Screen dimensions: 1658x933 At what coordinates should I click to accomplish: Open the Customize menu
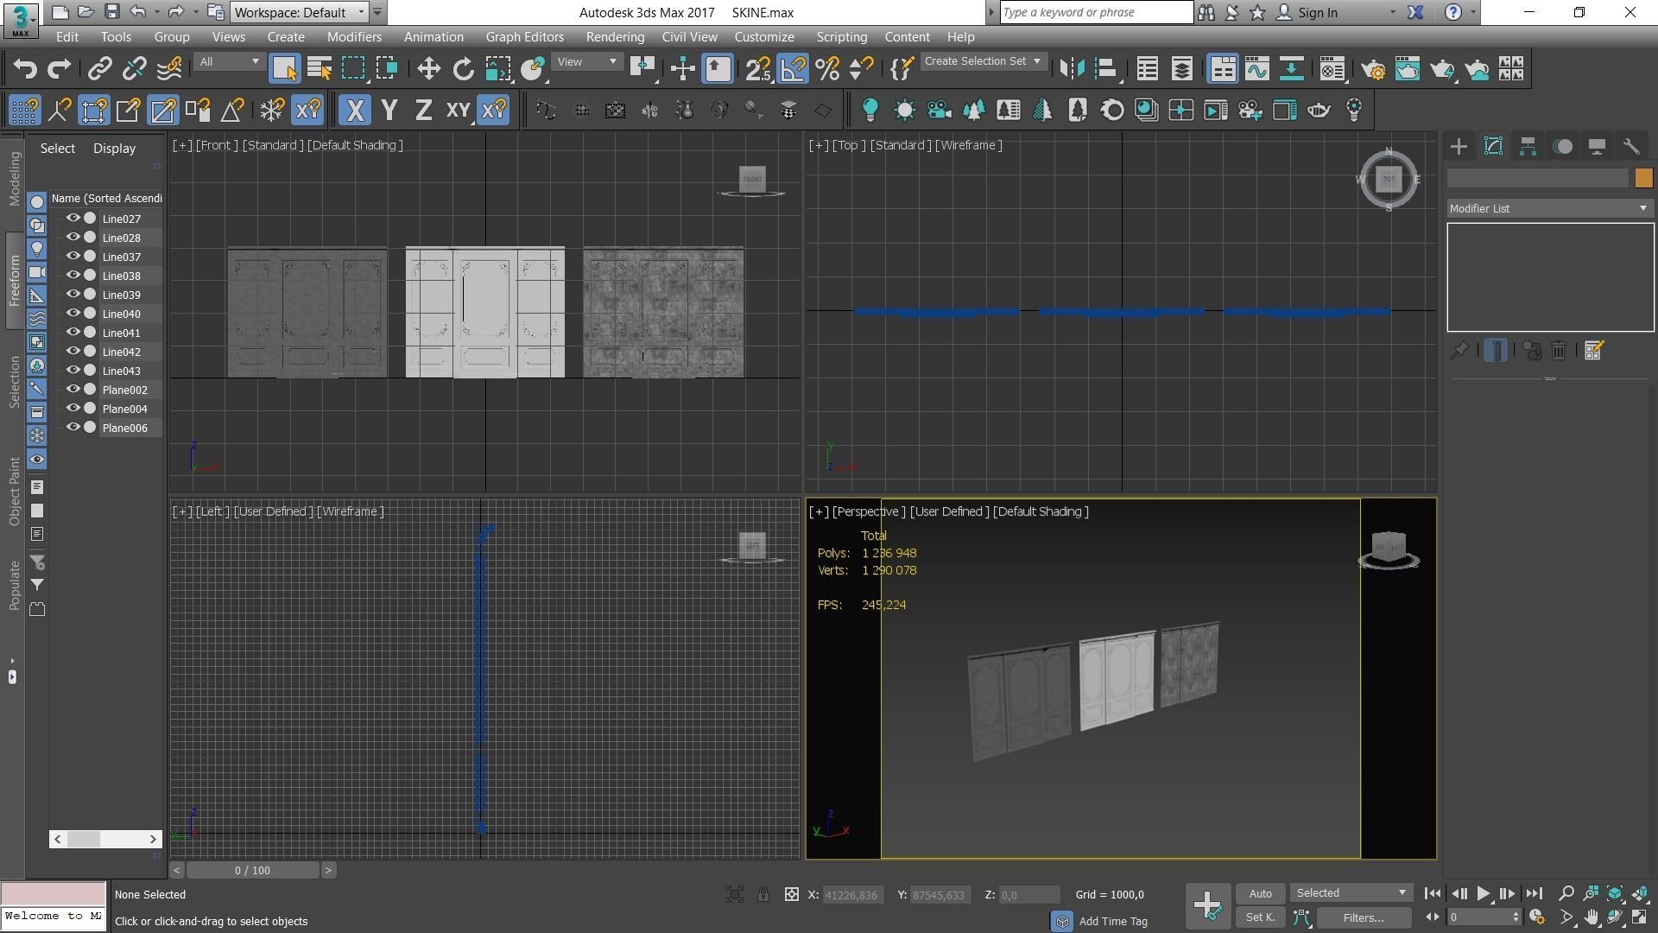764,37
